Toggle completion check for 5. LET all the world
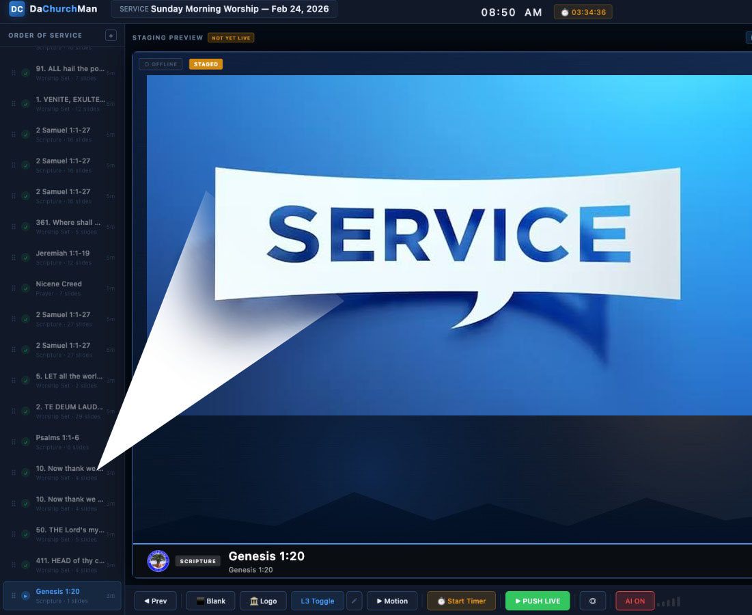 click(25, 381)
